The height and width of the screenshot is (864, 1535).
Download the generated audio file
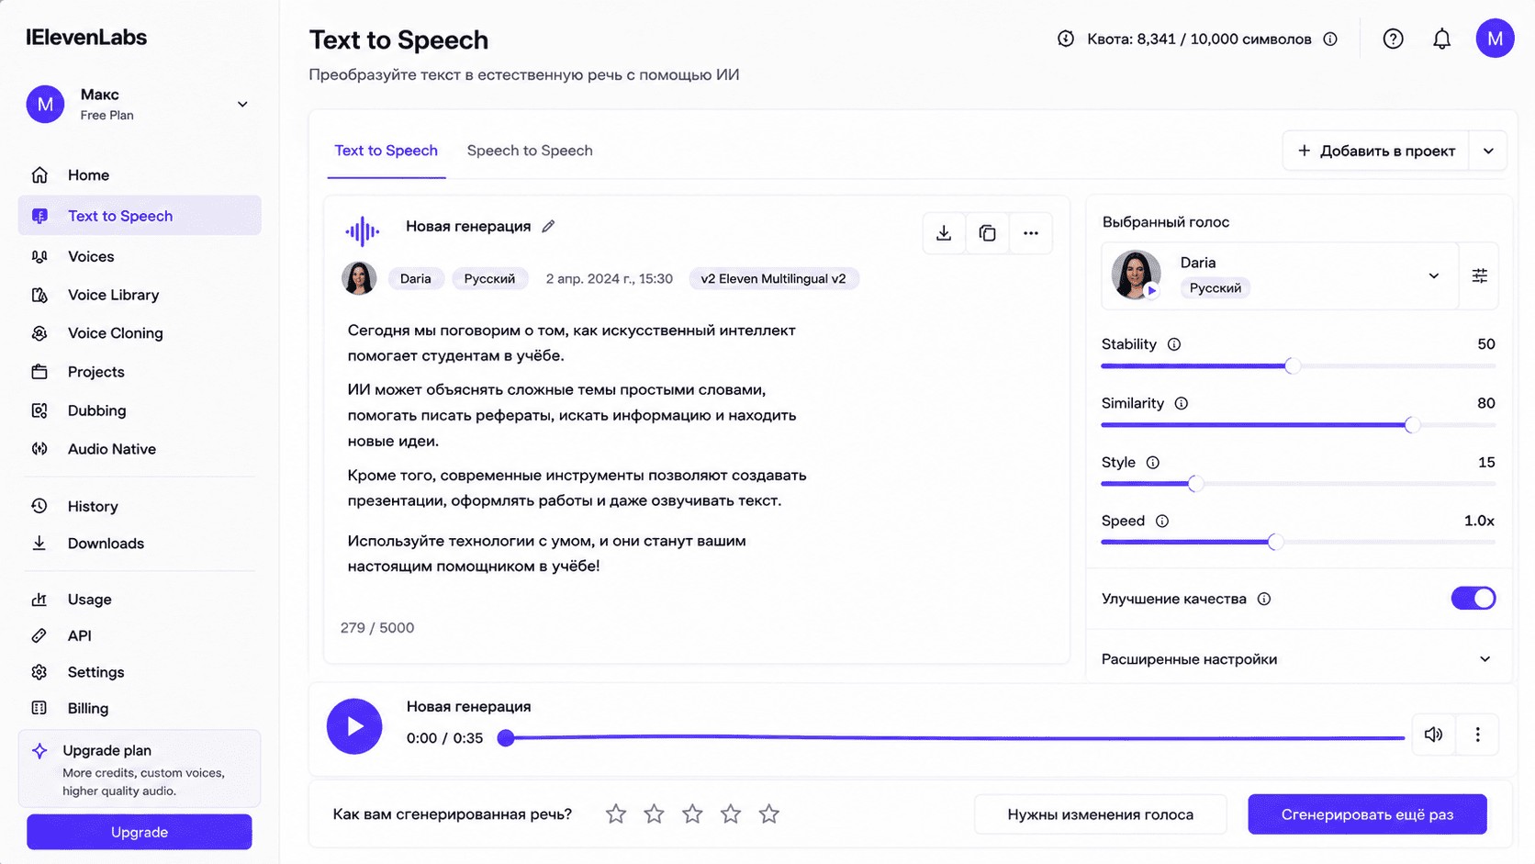coord(944,233)
